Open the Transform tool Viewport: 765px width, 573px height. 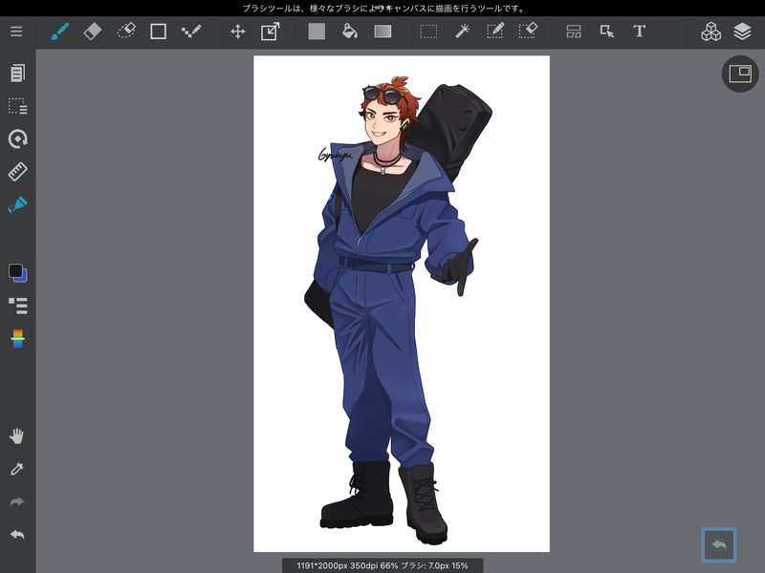271,32
